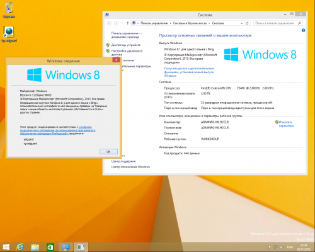The width and height of the screenshot is (315, 252).
Task: Click 'WORKGROUP' workgroup value
Action: tap(210, 139)
